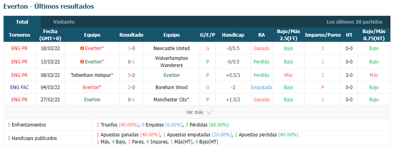Switch to the Visitante tab

[64, 22]
